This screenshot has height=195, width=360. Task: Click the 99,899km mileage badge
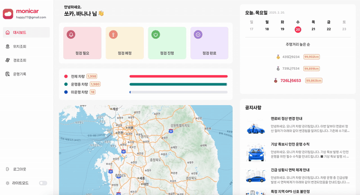tap(311, 68)
